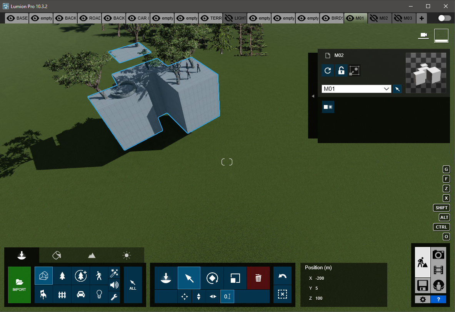
Task: Open the Landscape mountain tab
Action: coord(92,255)
